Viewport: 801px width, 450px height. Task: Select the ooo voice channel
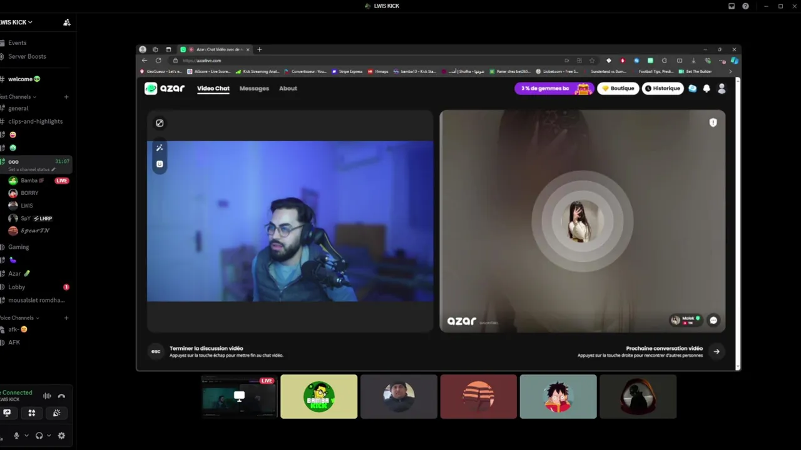pos(36,164)
